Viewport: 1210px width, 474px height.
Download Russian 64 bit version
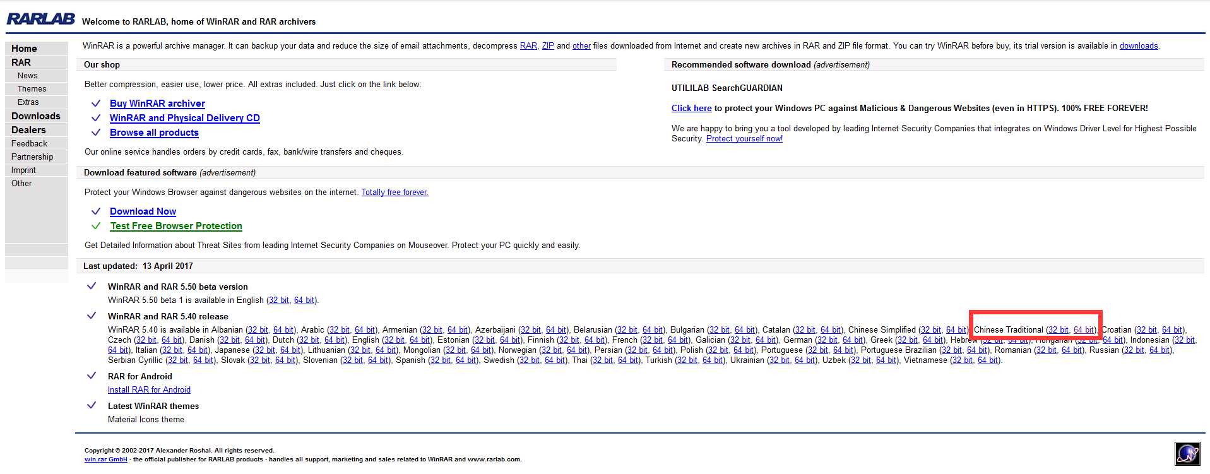[1160, 350]
